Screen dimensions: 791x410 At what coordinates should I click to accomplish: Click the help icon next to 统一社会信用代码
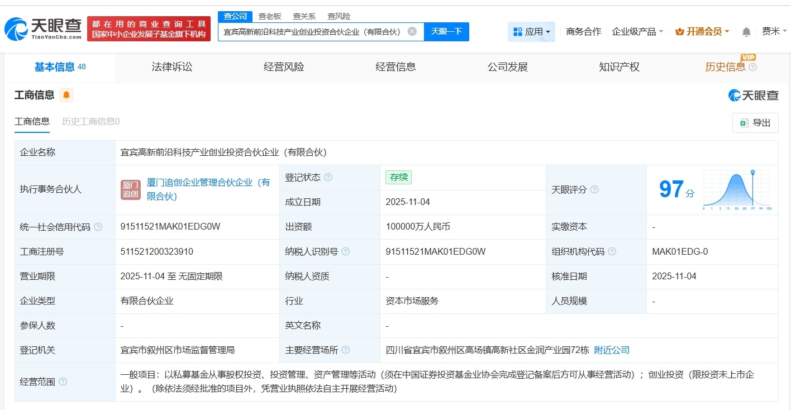98,227
